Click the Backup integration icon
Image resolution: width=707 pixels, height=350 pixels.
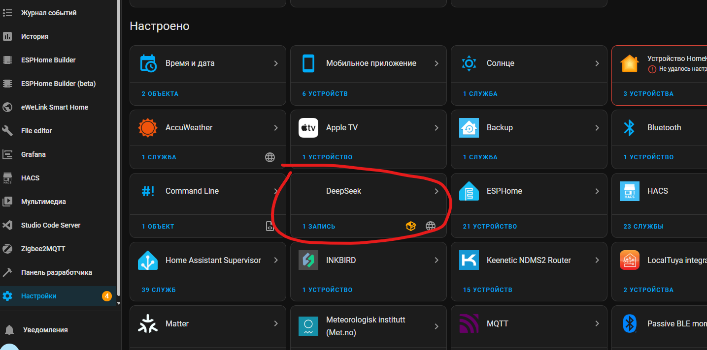[x=469, y=128]
